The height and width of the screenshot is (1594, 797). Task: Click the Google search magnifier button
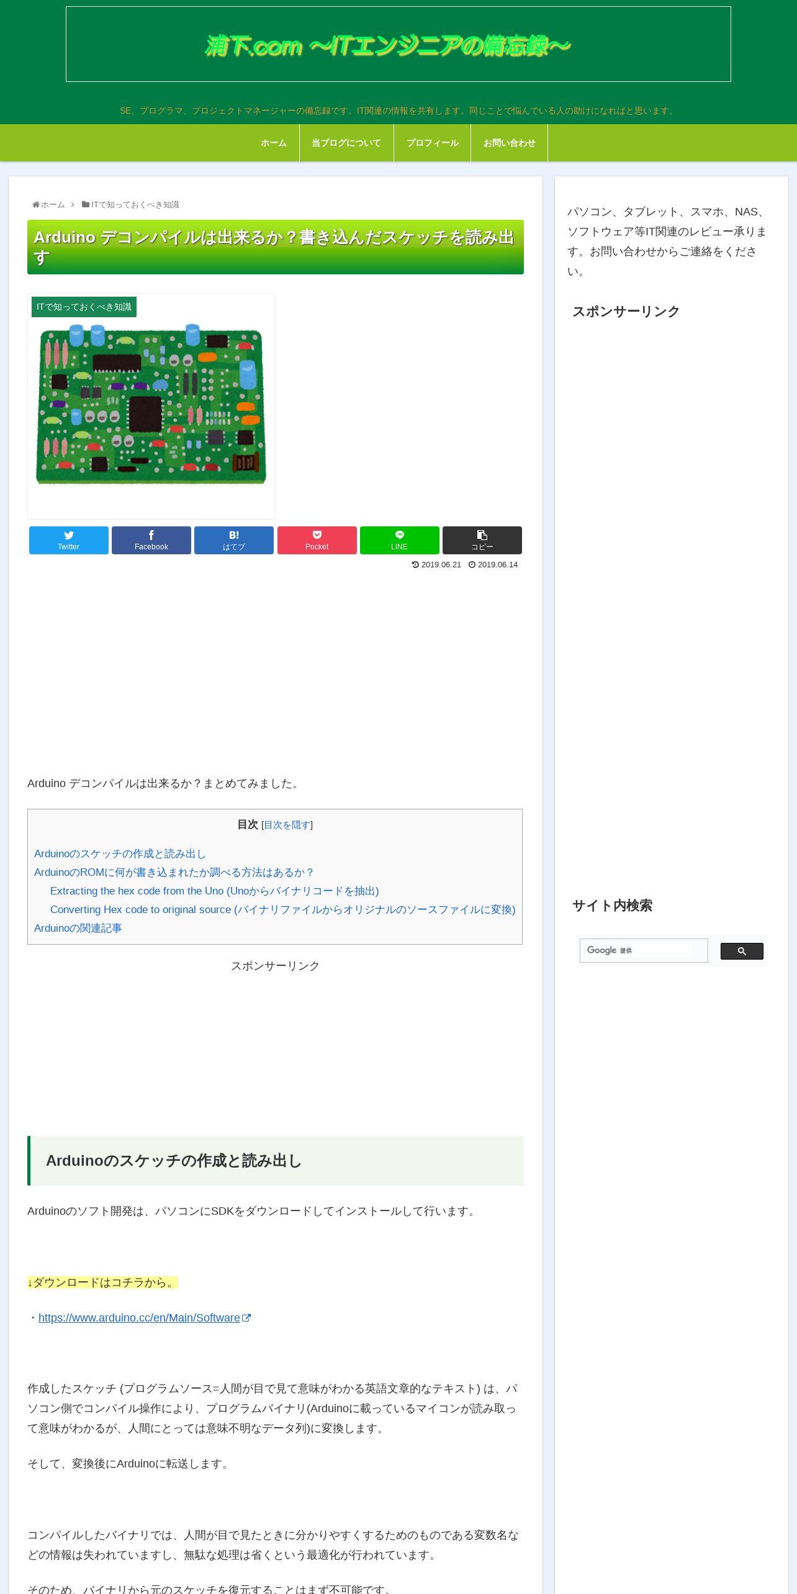[742, 951]
